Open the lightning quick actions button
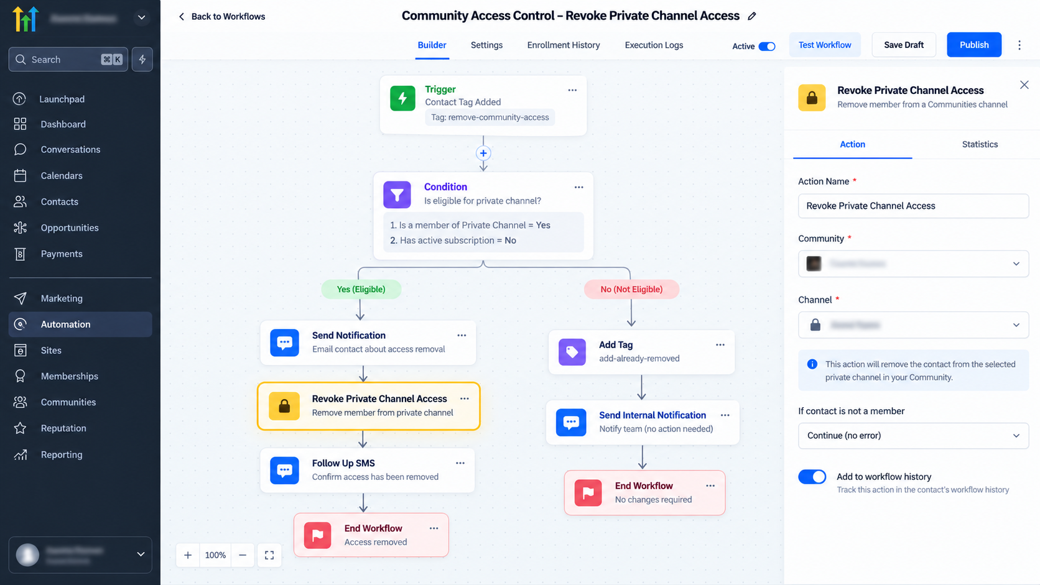 pyautogui.click(x=142, y=59)
